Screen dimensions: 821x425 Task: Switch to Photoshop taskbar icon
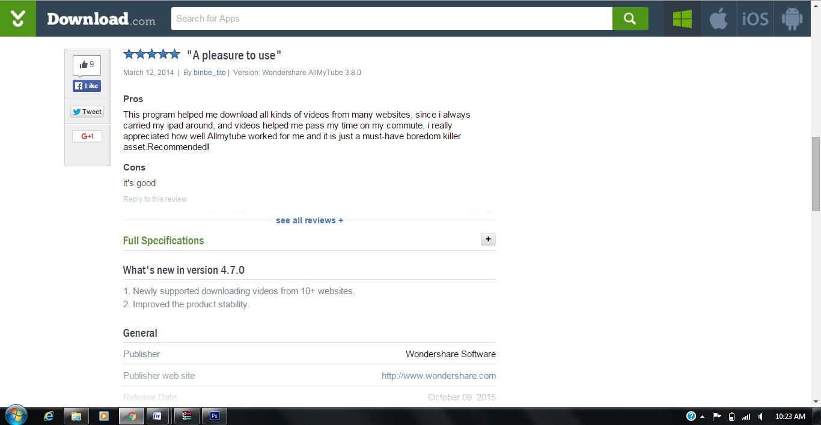pos(214,416)
